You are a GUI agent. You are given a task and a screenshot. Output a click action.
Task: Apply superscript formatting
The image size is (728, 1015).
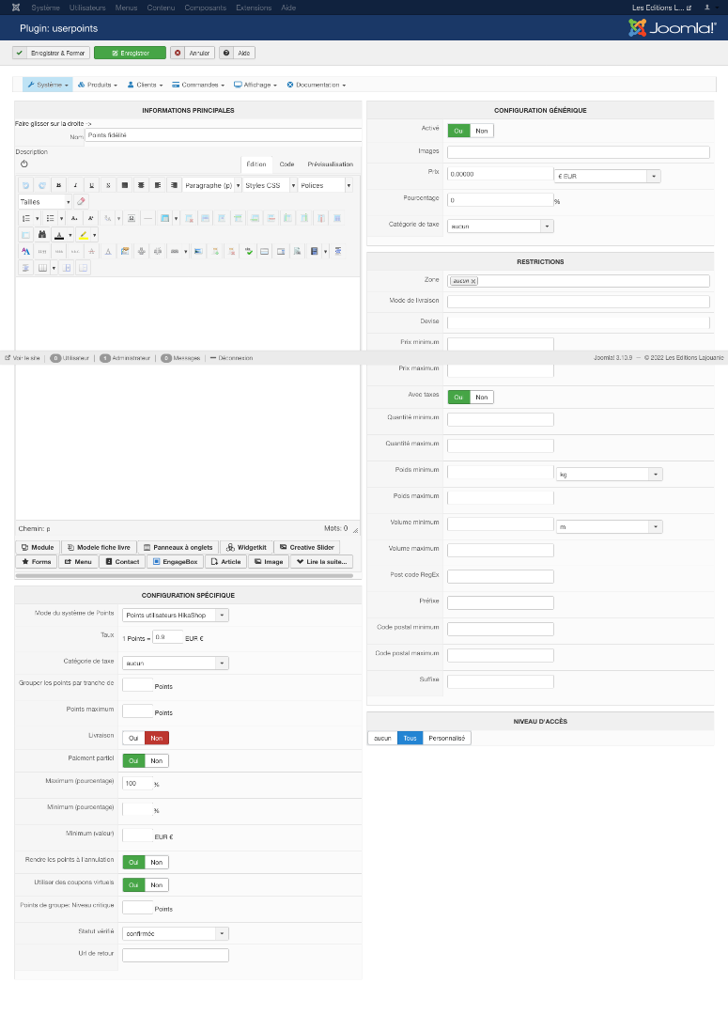tap(90, 218)
